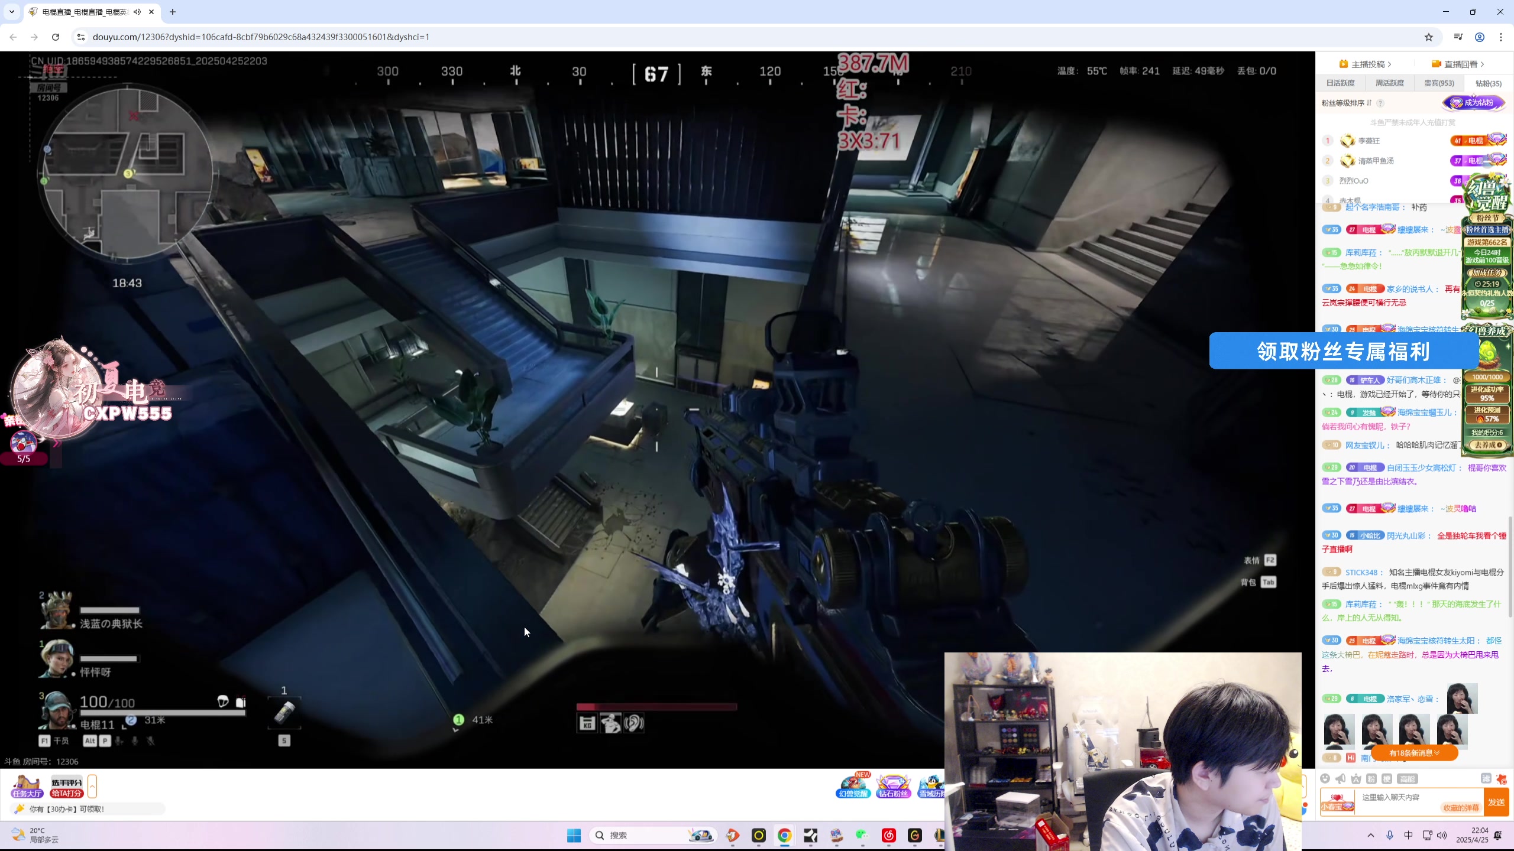Click the 领取粉丝专属福利 banner
This screenshot has height=851, width=1514.
1342,351
